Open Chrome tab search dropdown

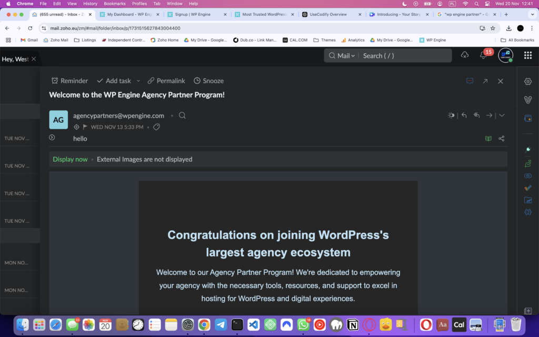(533, 14)
